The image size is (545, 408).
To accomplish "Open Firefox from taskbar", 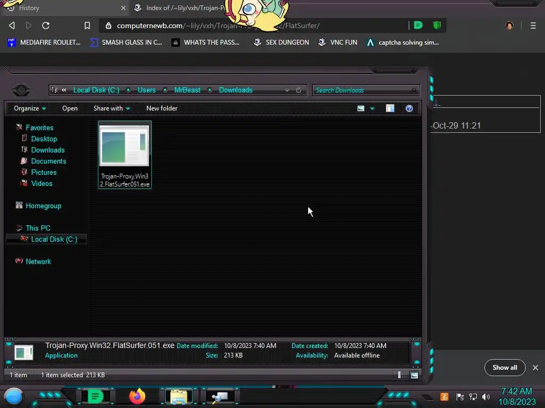I will point(137,396).
